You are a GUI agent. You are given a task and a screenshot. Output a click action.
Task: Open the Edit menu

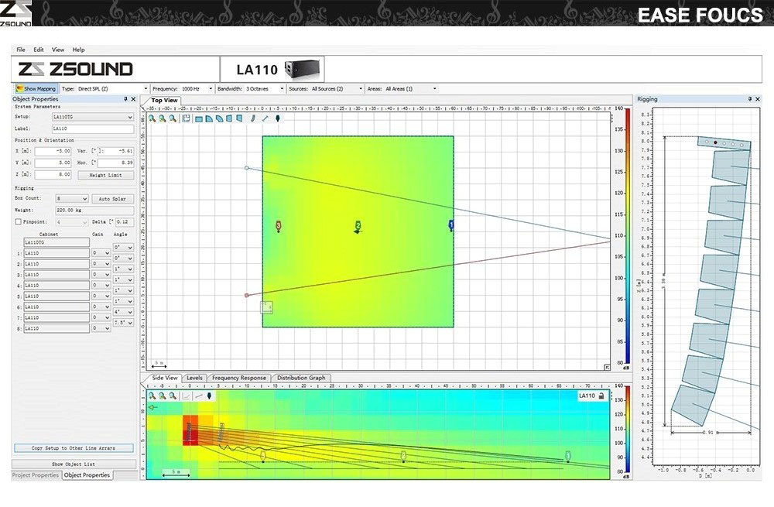point(39,50)
